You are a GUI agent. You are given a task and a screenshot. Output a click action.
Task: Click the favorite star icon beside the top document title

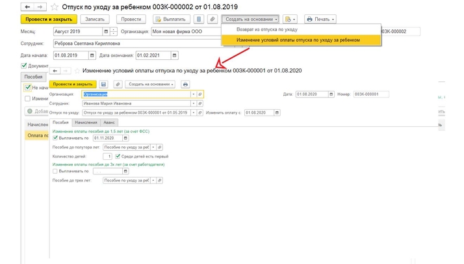pos(57,7)
